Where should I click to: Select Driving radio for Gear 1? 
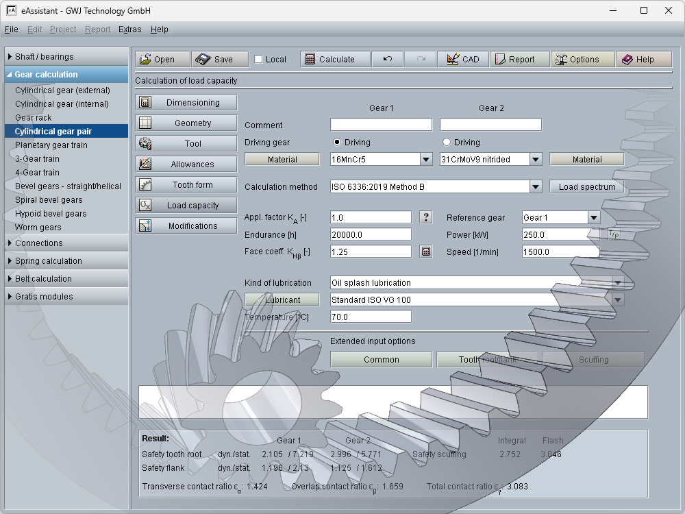(x=337, y=143)
